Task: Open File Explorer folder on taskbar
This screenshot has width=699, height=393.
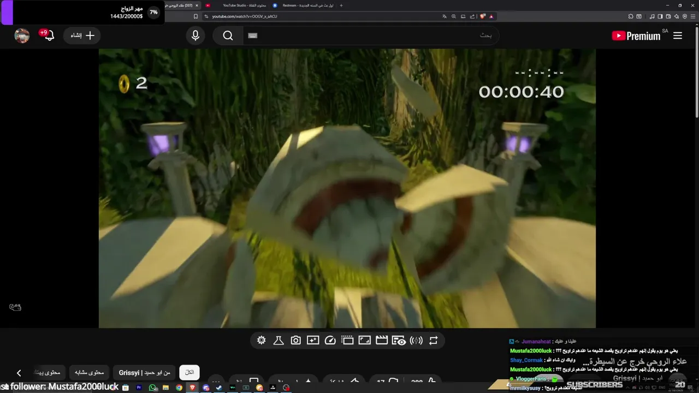Action: pos(165,388)
